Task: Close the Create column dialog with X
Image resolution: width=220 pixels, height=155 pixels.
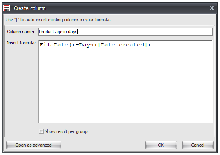Action: click(212, 8)
